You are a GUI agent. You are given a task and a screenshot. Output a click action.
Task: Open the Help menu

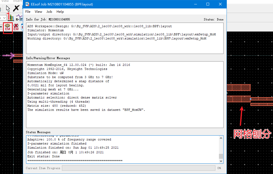(x=60, y=12)
